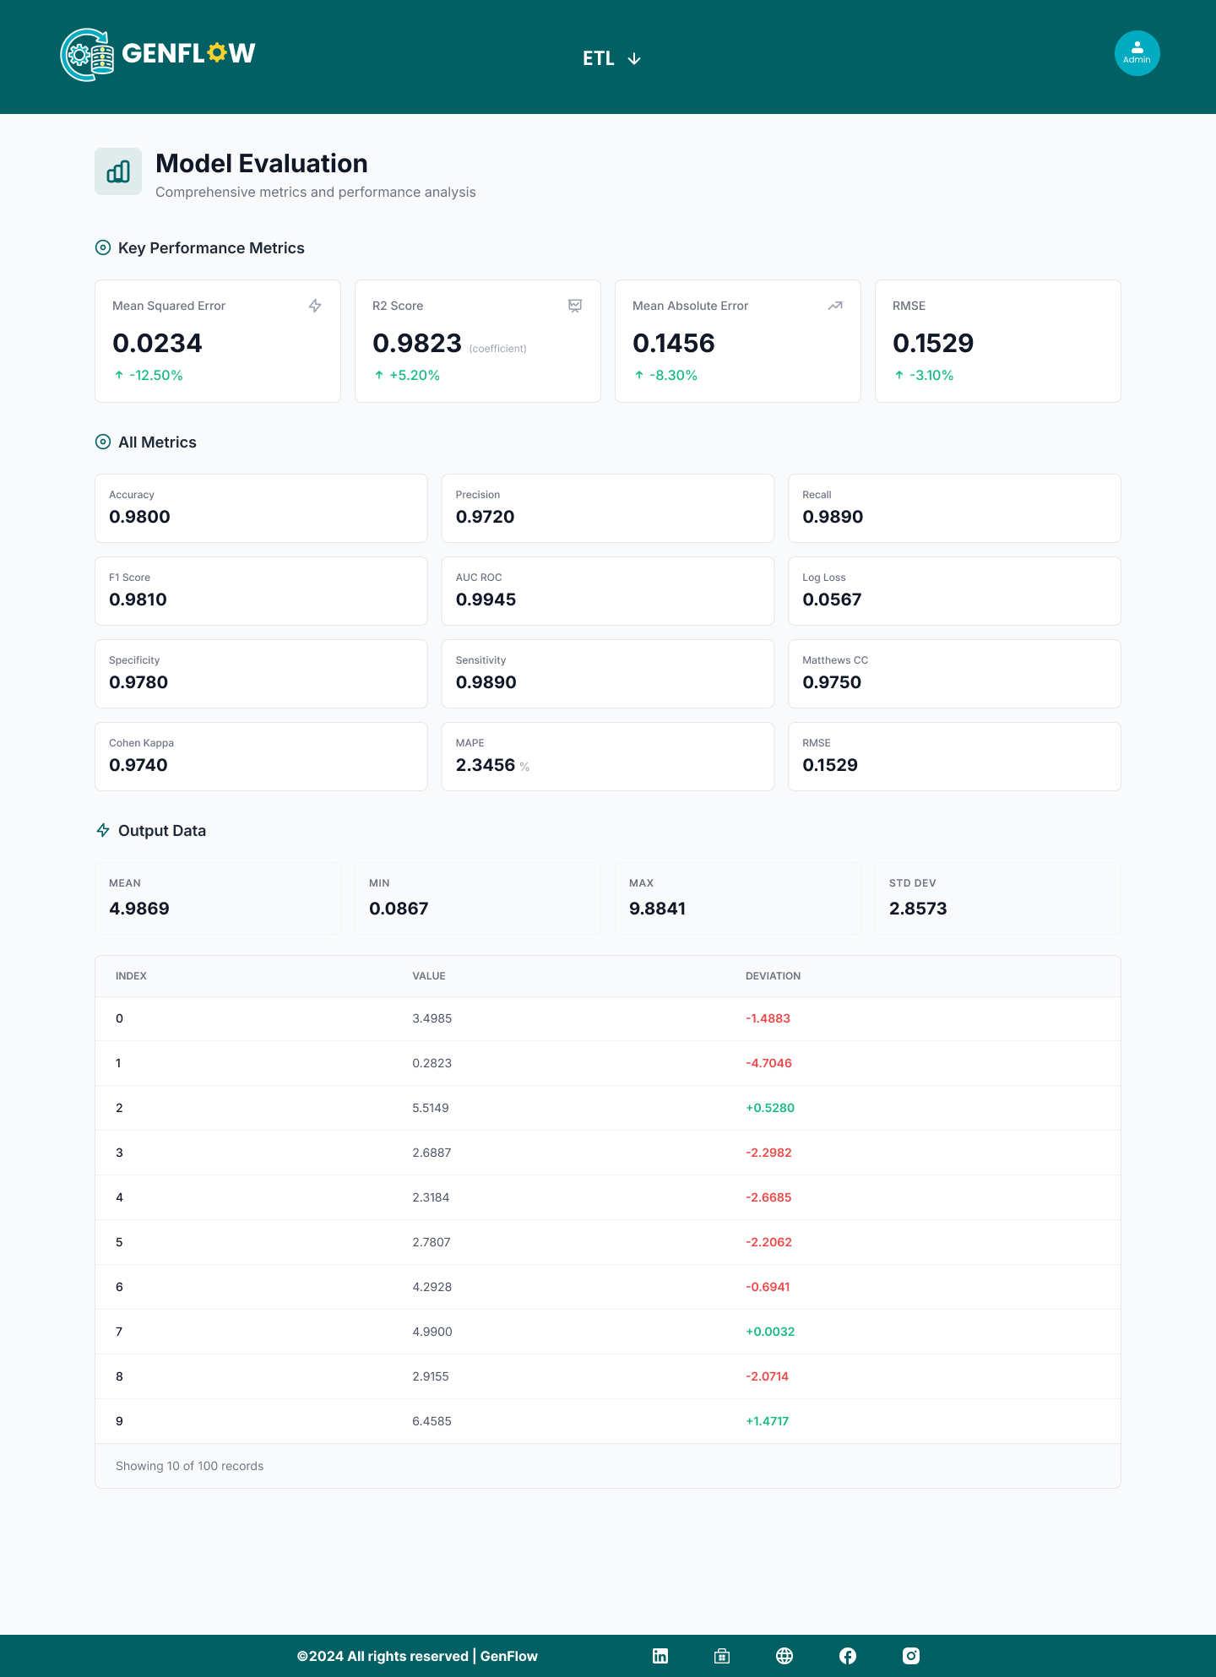The image size is (1216, 1677).
Task: Click the value 2.7807 in row 5
Action: [432, 1242]
